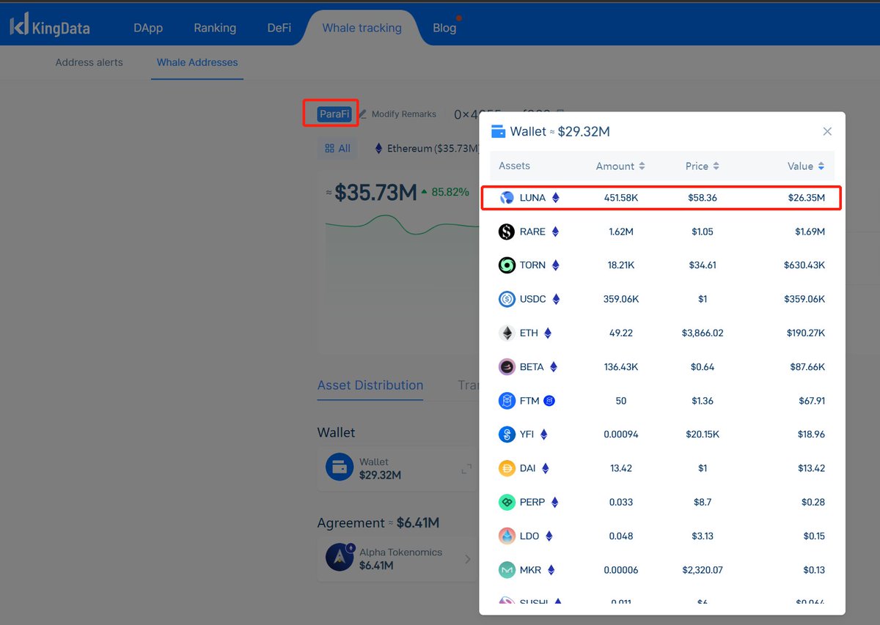Click the 85.82% change indicator
Viewport: 880px width, 625px height.
445,192
